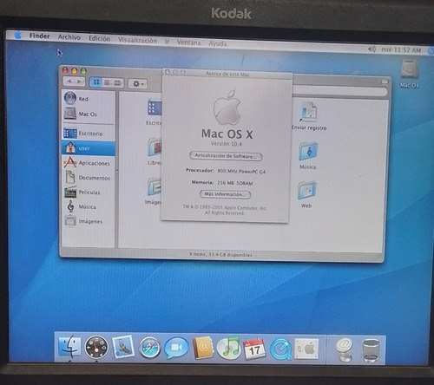Click the Finder window resize corner
This screenshot has height=385, width=434.
(x=379, y=257)
